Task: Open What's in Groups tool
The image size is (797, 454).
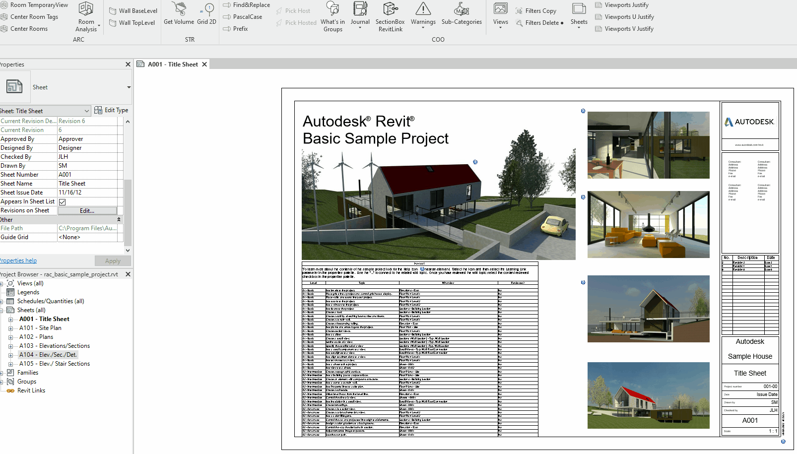Action: (x=332, y=17)
